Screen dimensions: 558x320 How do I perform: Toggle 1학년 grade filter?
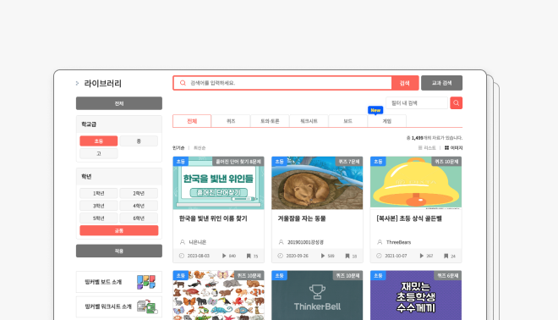coord(99,193)
